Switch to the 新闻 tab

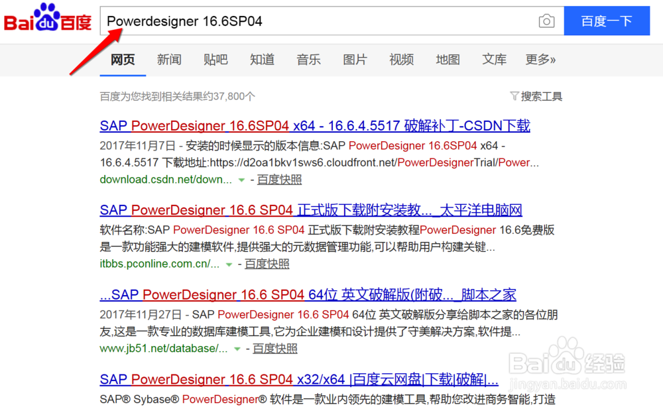[169, 60]
